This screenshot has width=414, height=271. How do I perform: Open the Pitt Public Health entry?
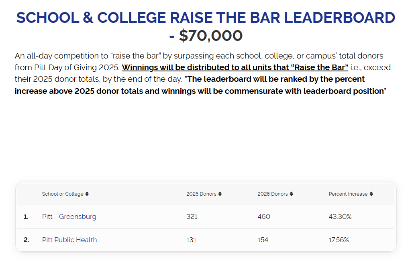(69, 240)
